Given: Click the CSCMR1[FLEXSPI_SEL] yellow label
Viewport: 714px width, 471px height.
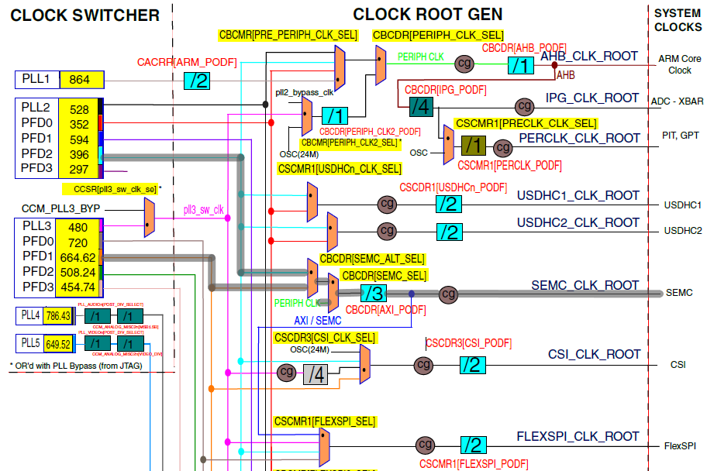Looking at the screenshot, I should pyautogui.click(x=325, y=422).
